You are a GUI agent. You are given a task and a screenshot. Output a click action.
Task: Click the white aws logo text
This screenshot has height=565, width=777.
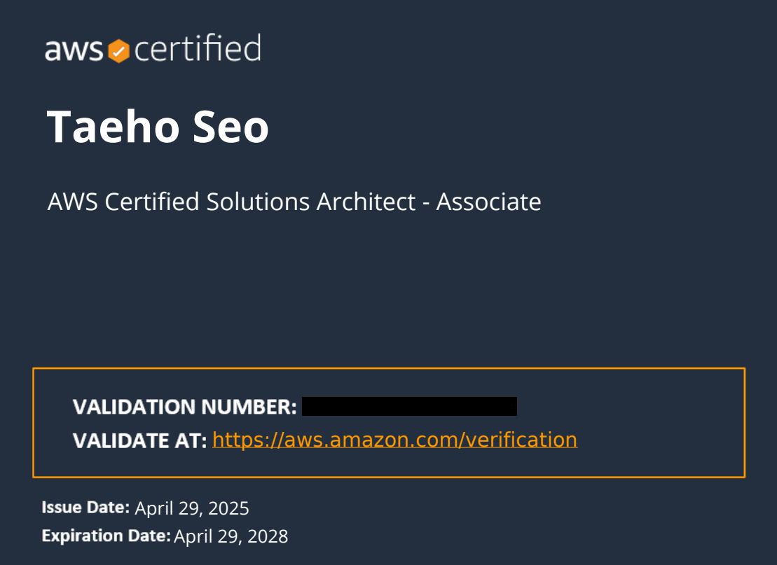pos(74,51)
